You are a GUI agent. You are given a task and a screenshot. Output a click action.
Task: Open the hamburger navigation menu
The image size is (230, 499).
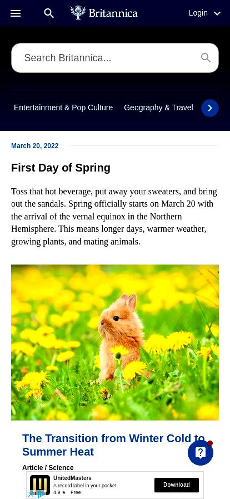click(16, 13)
